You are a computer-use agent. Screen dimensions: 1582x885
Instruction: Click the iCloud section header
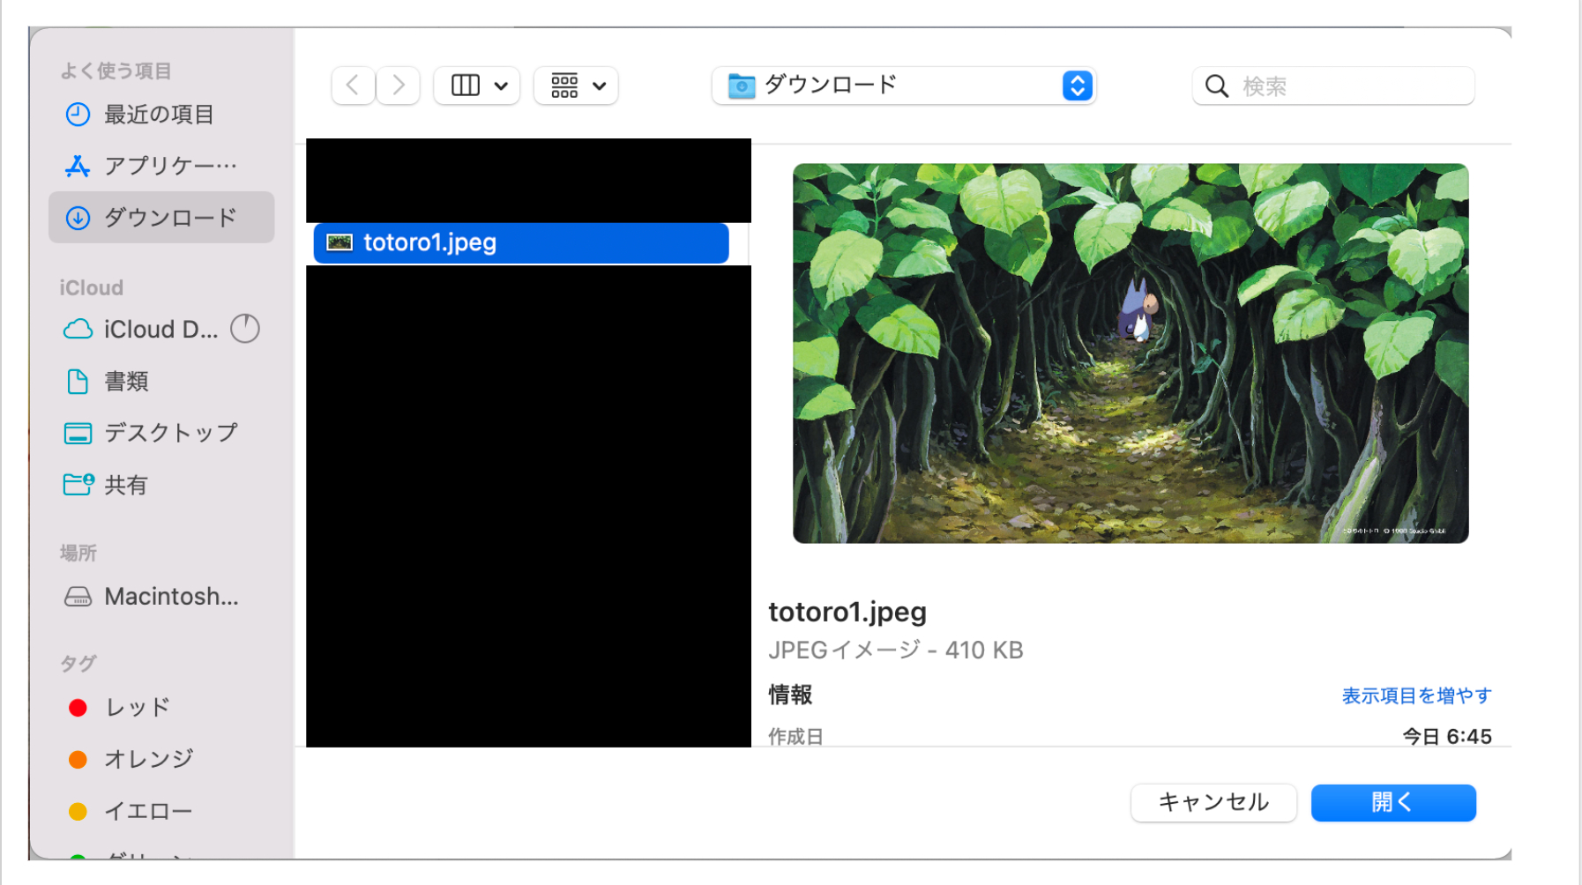92,288
